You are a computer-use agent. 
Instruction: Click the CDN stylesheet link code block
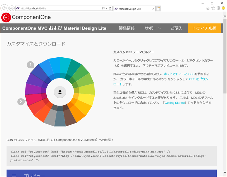112,156
